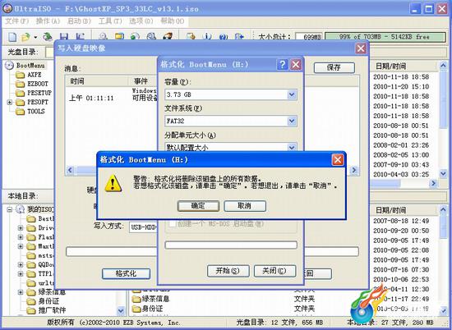Click the 99% of 703MB capacity bar
This screenshot has width=452, height=330.
[x=385, y=37]
